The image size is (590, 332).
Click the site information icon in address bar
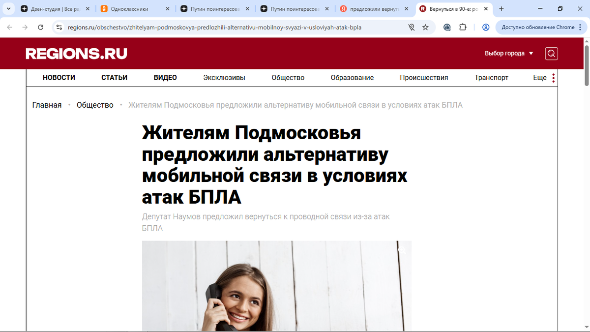click(59, 28)
